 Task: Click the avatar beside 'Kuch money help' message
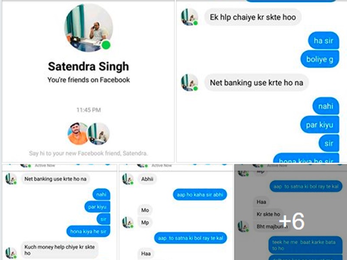click(x=11, y=253)
